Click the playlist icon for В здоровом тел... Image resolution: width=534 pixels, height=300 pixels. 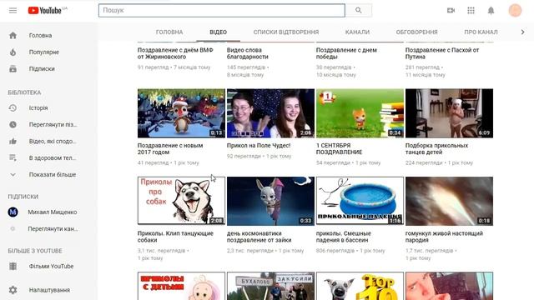point(13,157)
